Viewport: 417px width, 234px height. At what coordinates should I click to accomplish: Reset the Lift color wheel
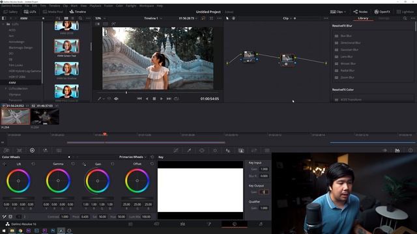[33, 164]
